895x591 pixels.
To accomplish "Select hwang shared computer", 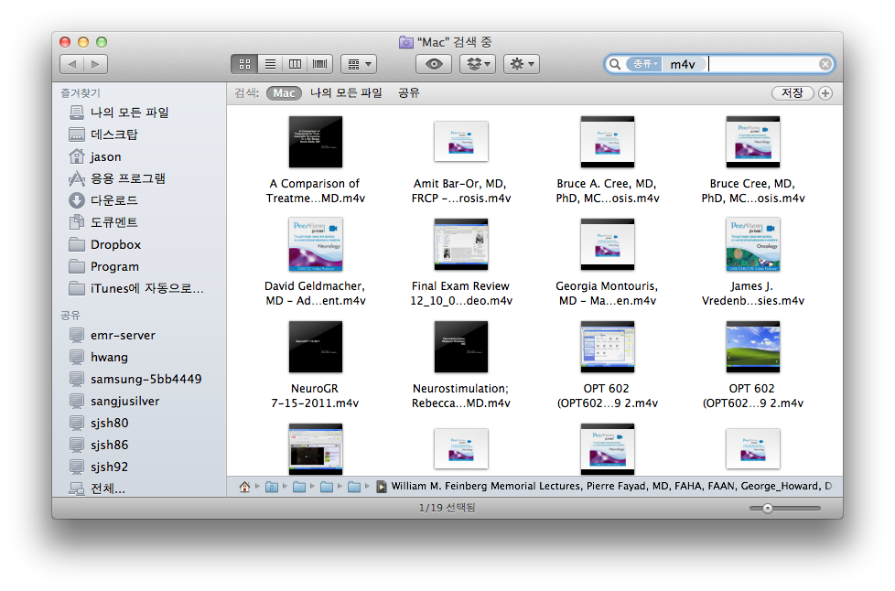I will (x=109, y=357).
